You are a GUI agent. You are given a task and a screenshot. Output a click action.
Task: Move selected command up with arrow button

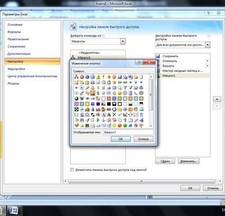pos(217,99)
